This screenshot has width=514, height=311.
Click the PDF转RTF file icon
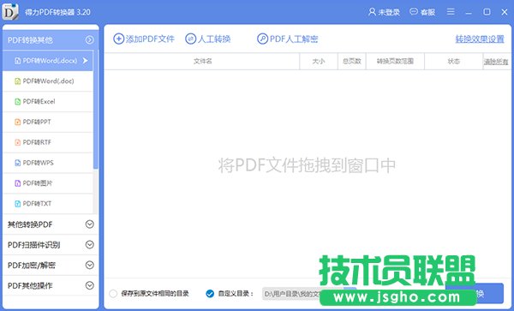coord(18,142)
